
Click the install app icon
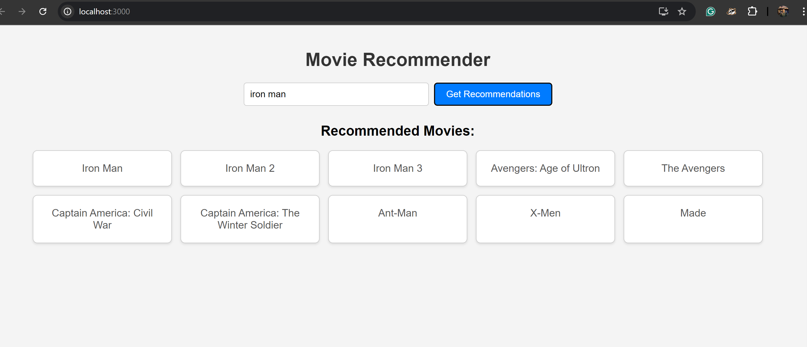663,11
